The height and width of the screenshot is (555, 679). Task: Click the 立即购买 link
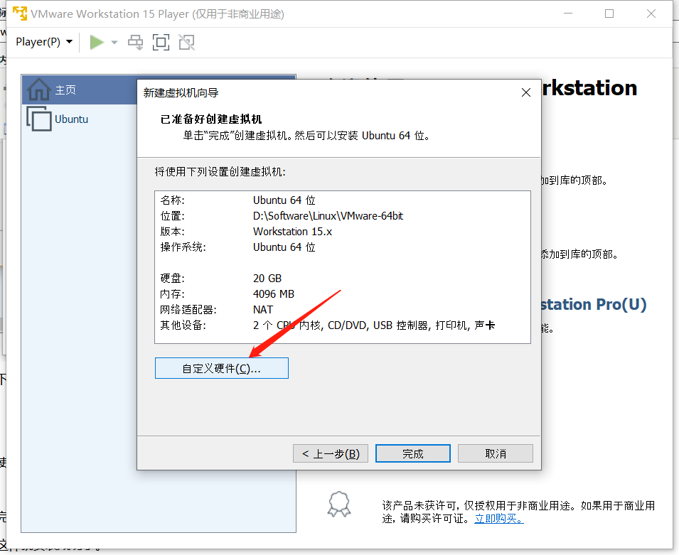coord(499,518)
